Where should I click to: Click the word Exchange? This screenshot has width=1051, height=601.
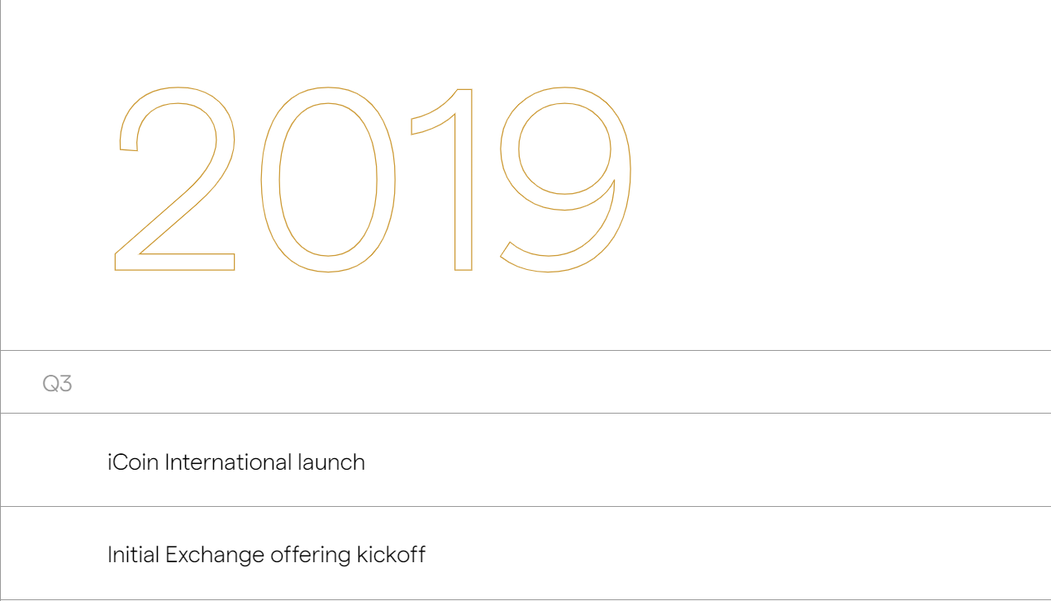point(215,555)
